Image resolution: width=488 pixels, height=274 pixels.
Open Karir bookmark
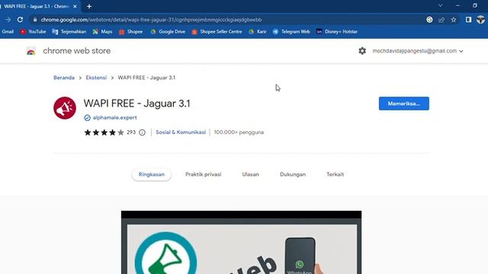258,32
